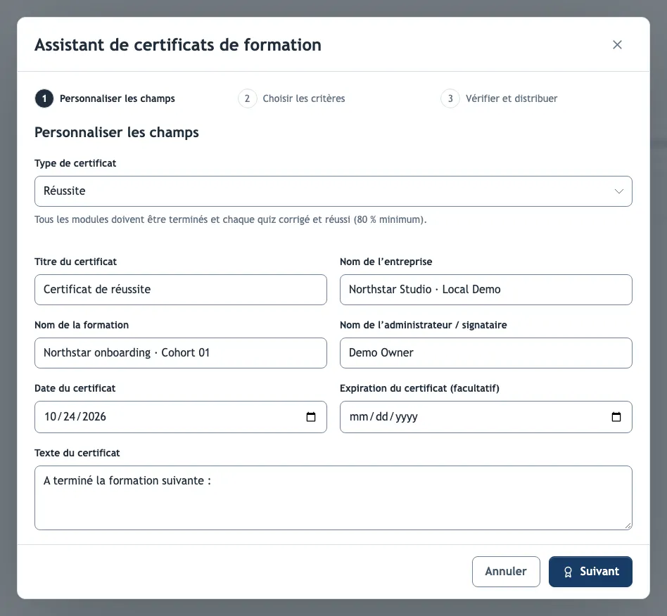Click the Expiration du certificat date input

point(485,417)
